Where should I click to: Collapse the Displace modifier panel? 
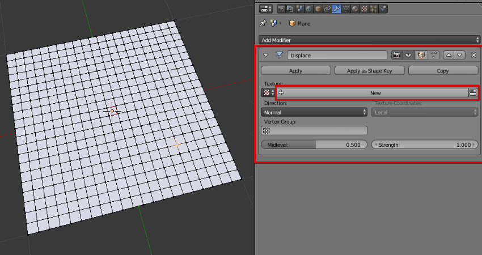(266, 56)
